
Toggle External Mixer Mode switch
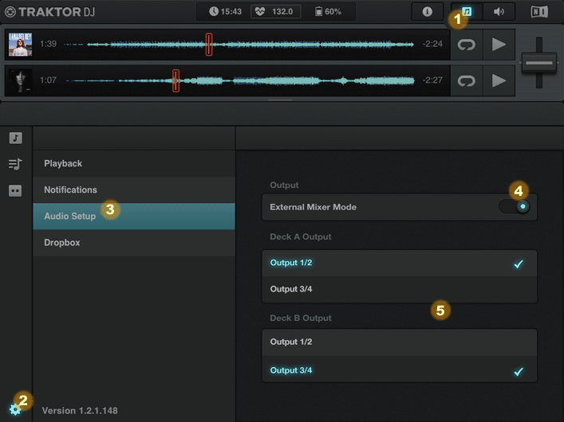[x=514, y=206]
